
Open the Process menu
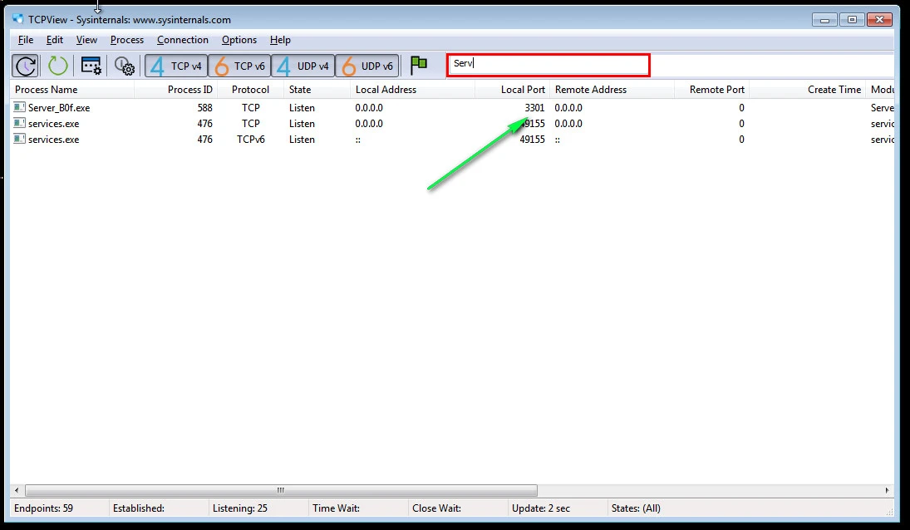127,40
